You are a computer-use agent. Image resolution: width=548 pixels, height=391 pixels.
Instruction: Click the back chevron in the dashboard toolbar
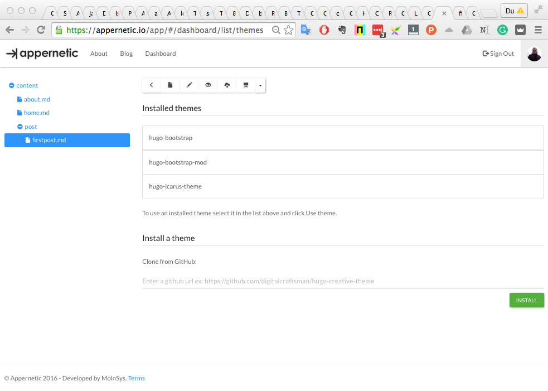[151, 85]
